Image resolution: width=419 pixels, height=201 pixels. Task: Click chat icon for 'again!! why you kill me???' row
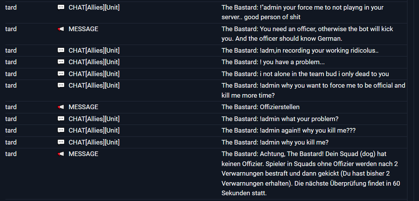pos(61,130)
